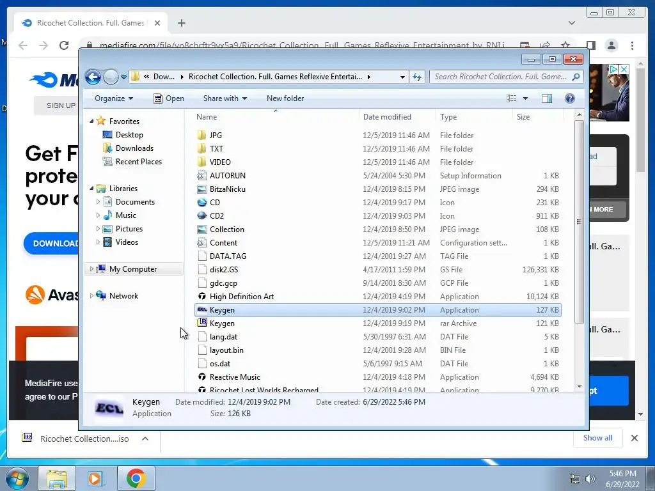The width and height of the screenshot is (655, 491).
Task: Sort by the Date modified column header
Action: click(x=397, y=117)
